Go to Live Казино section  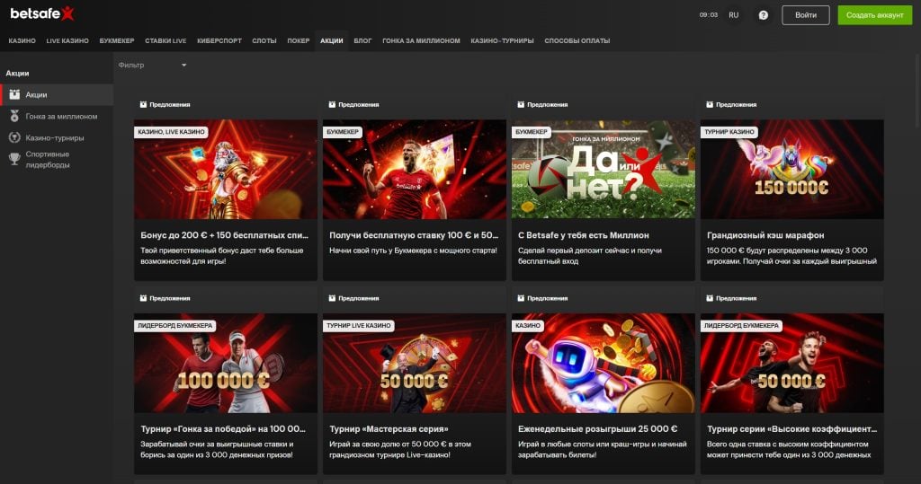click(67, 41)
